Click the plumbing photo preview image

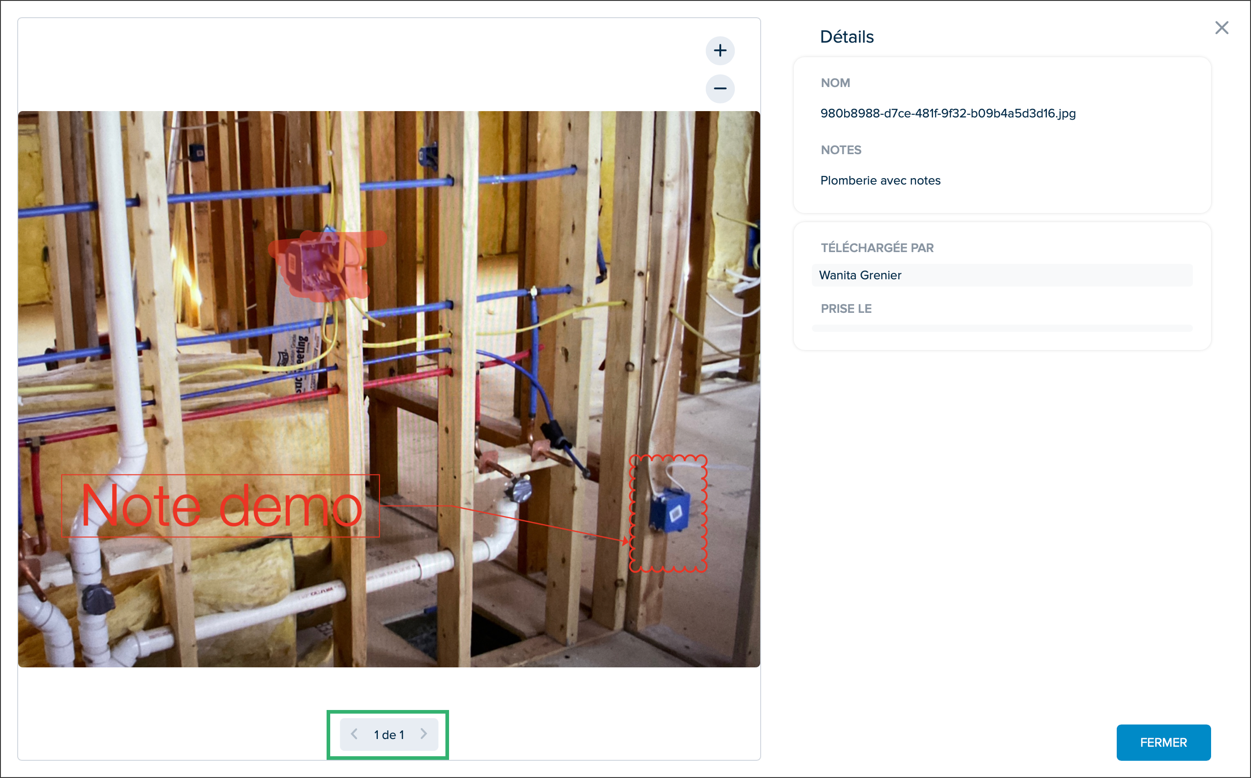pos(389,389)
